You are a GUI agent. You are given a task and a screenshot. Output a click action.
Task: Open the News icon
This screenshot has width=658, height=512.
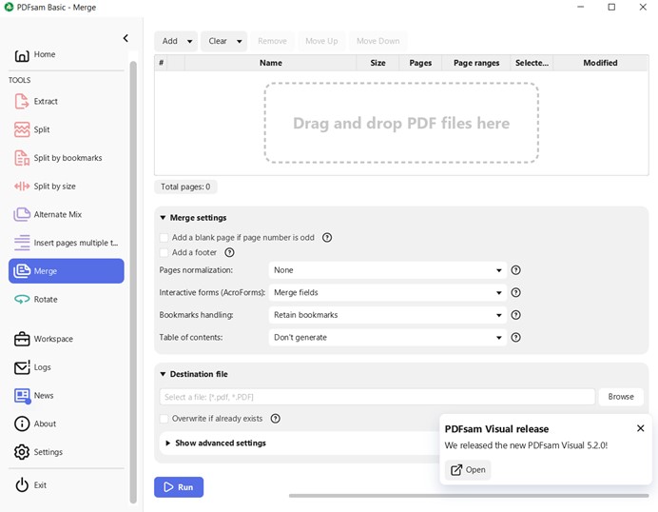[22, 396]
